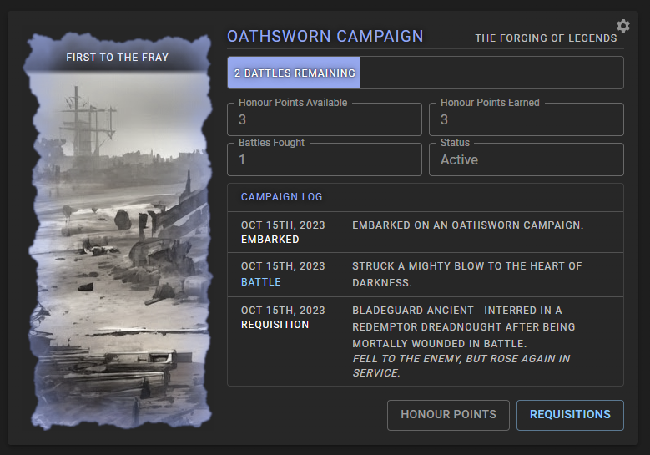Image resolution: width=650 pixels, height=455 pixels.
Task: Click the First to the Fray banner label
Action: pyautogui.click(x=117, y=58)
